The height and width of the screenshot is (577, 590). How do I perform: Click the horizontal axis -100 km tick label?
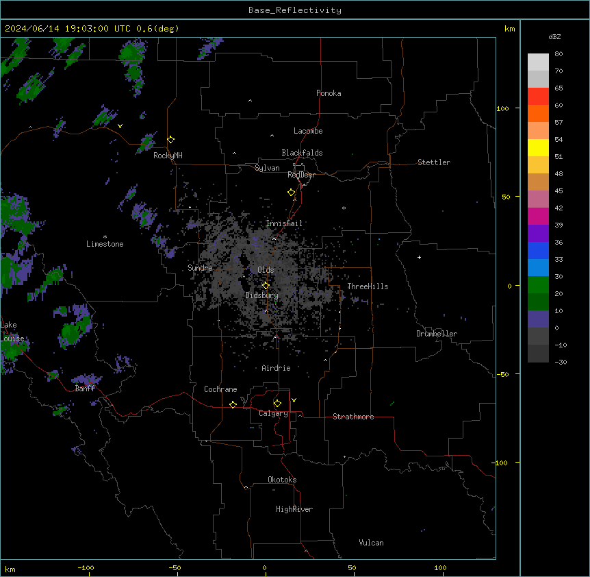pyautogui.click(x=86, y=567)
